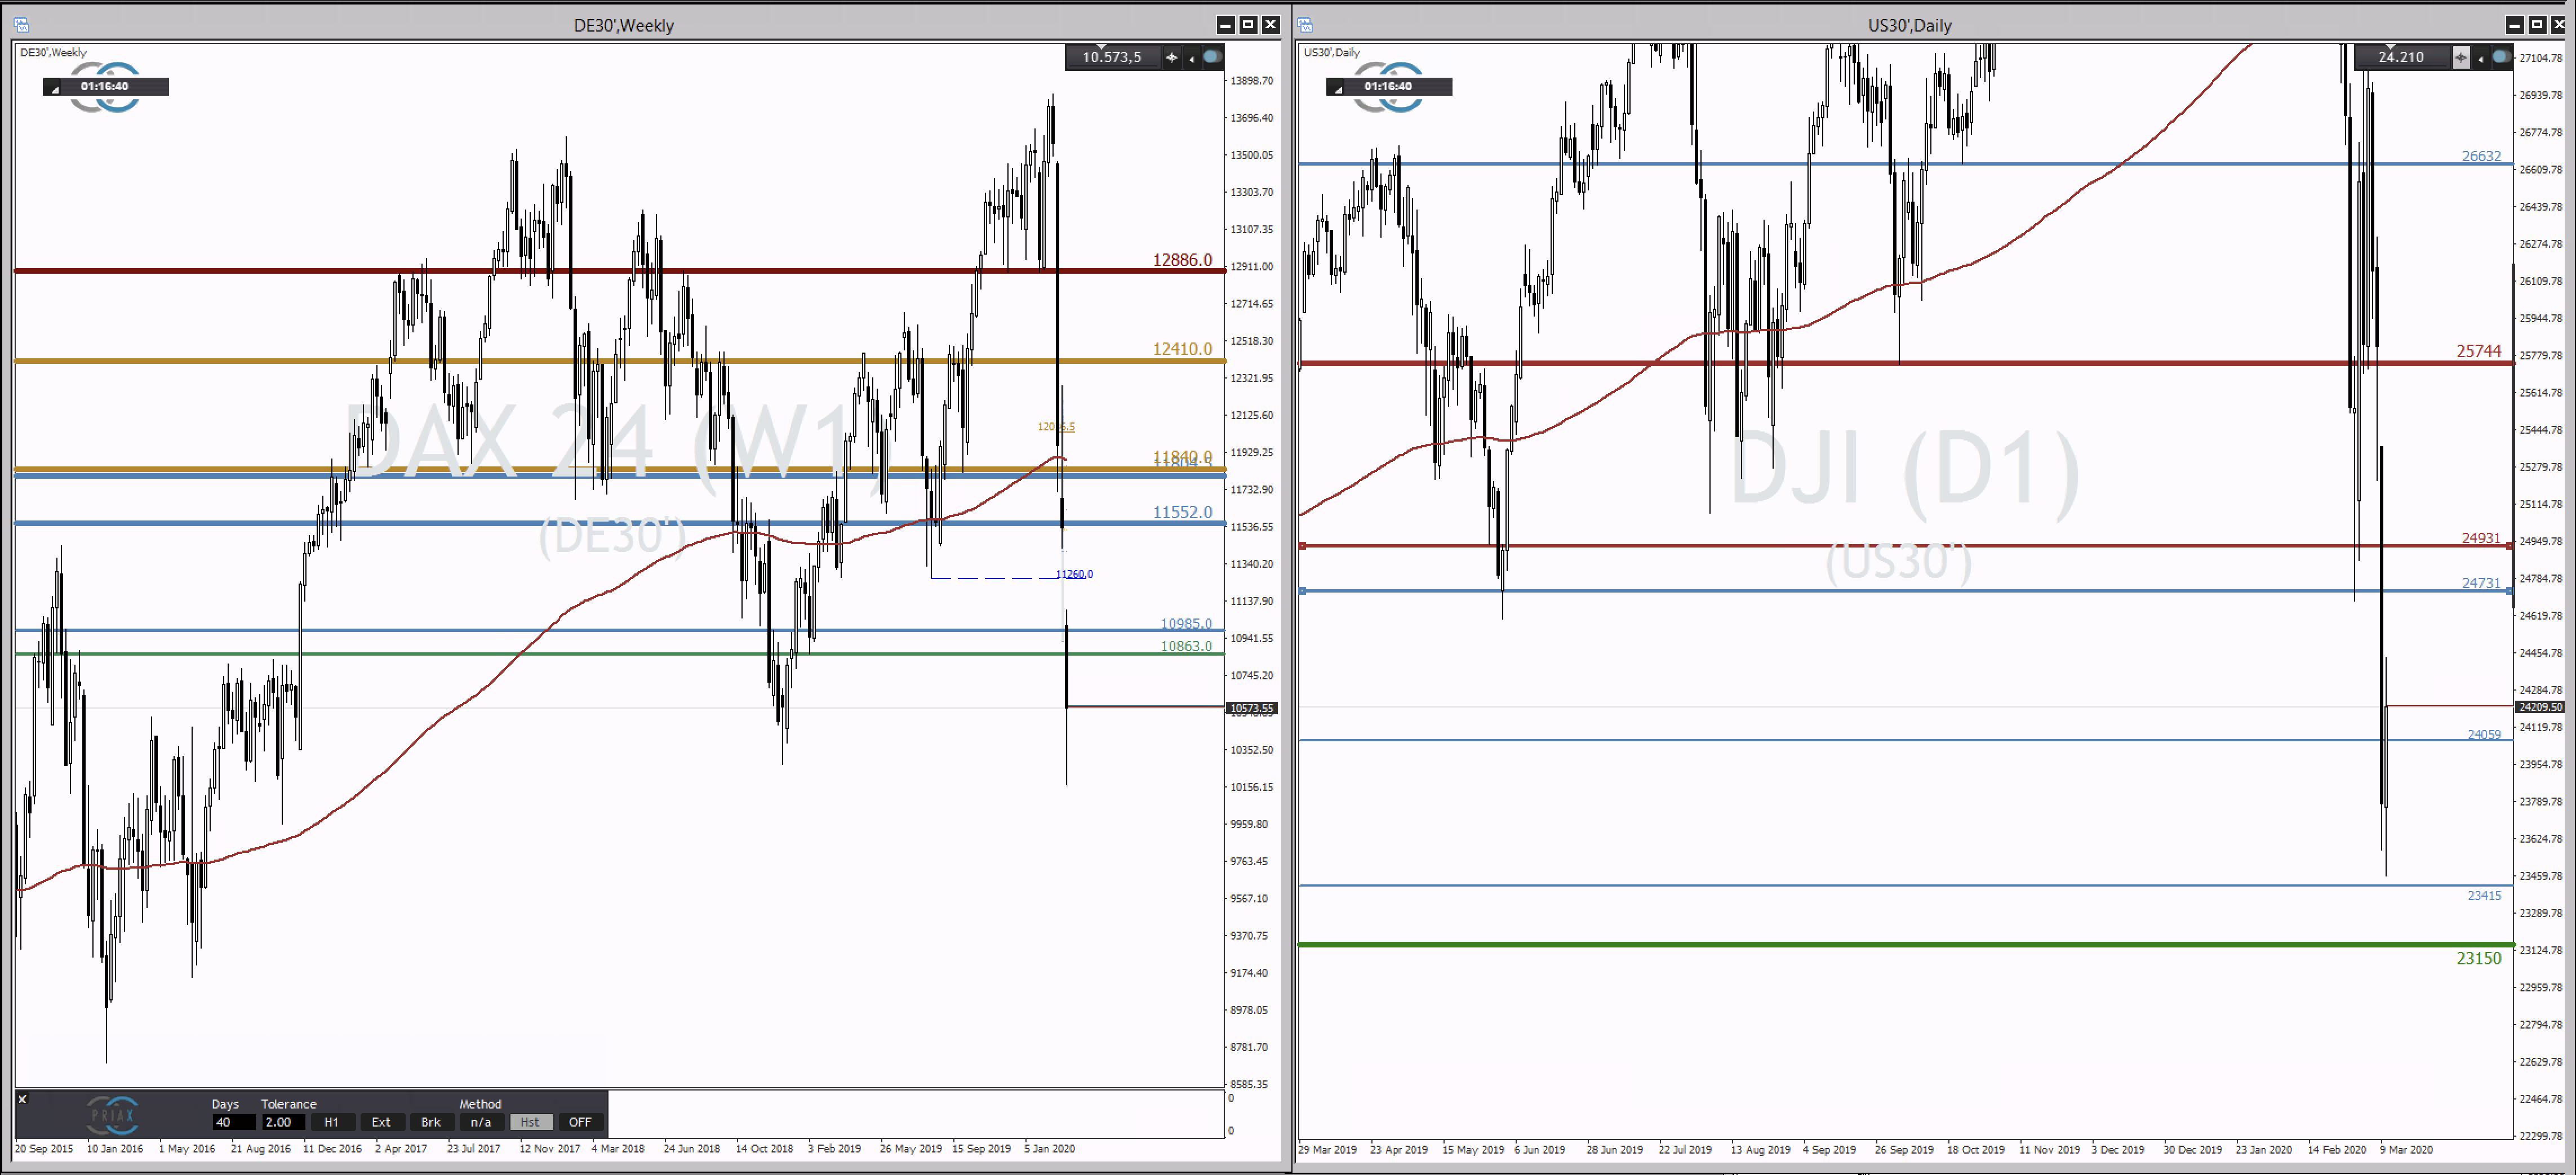Select the 10985.0 level label
2576x1175 pixels.
(x=1186, y=623)
